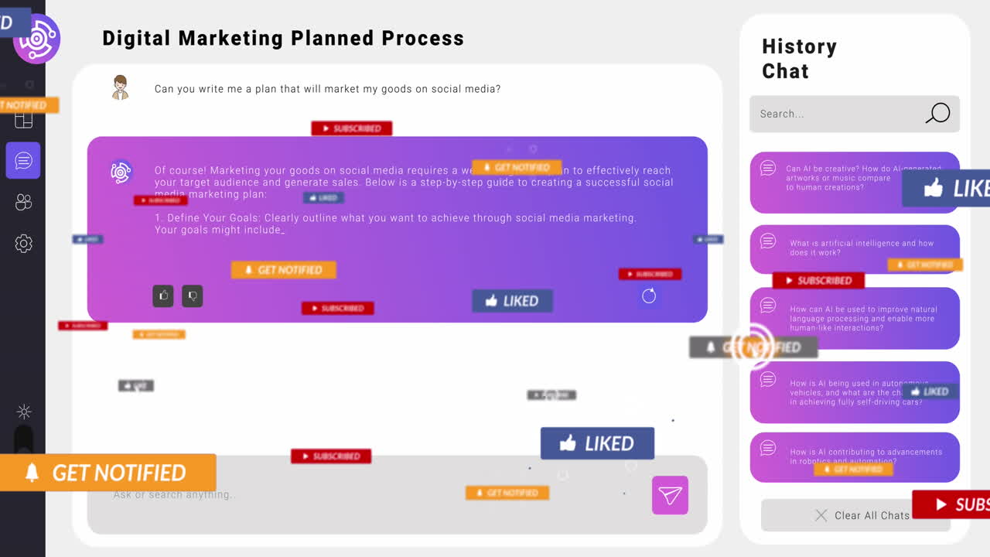Open the robotics and automation chat
Screen dimensions: 990x557
click(x=855, y=456)
